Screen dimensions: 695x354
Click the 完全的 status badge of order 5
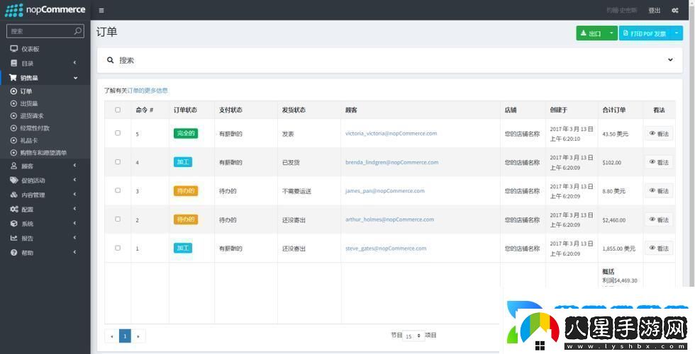186,133
